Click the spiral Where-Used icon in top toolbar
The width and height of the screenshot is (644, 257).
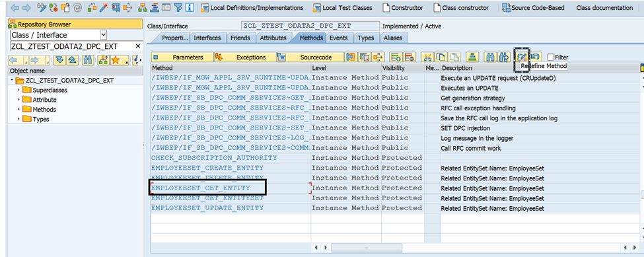click(77, 7)
